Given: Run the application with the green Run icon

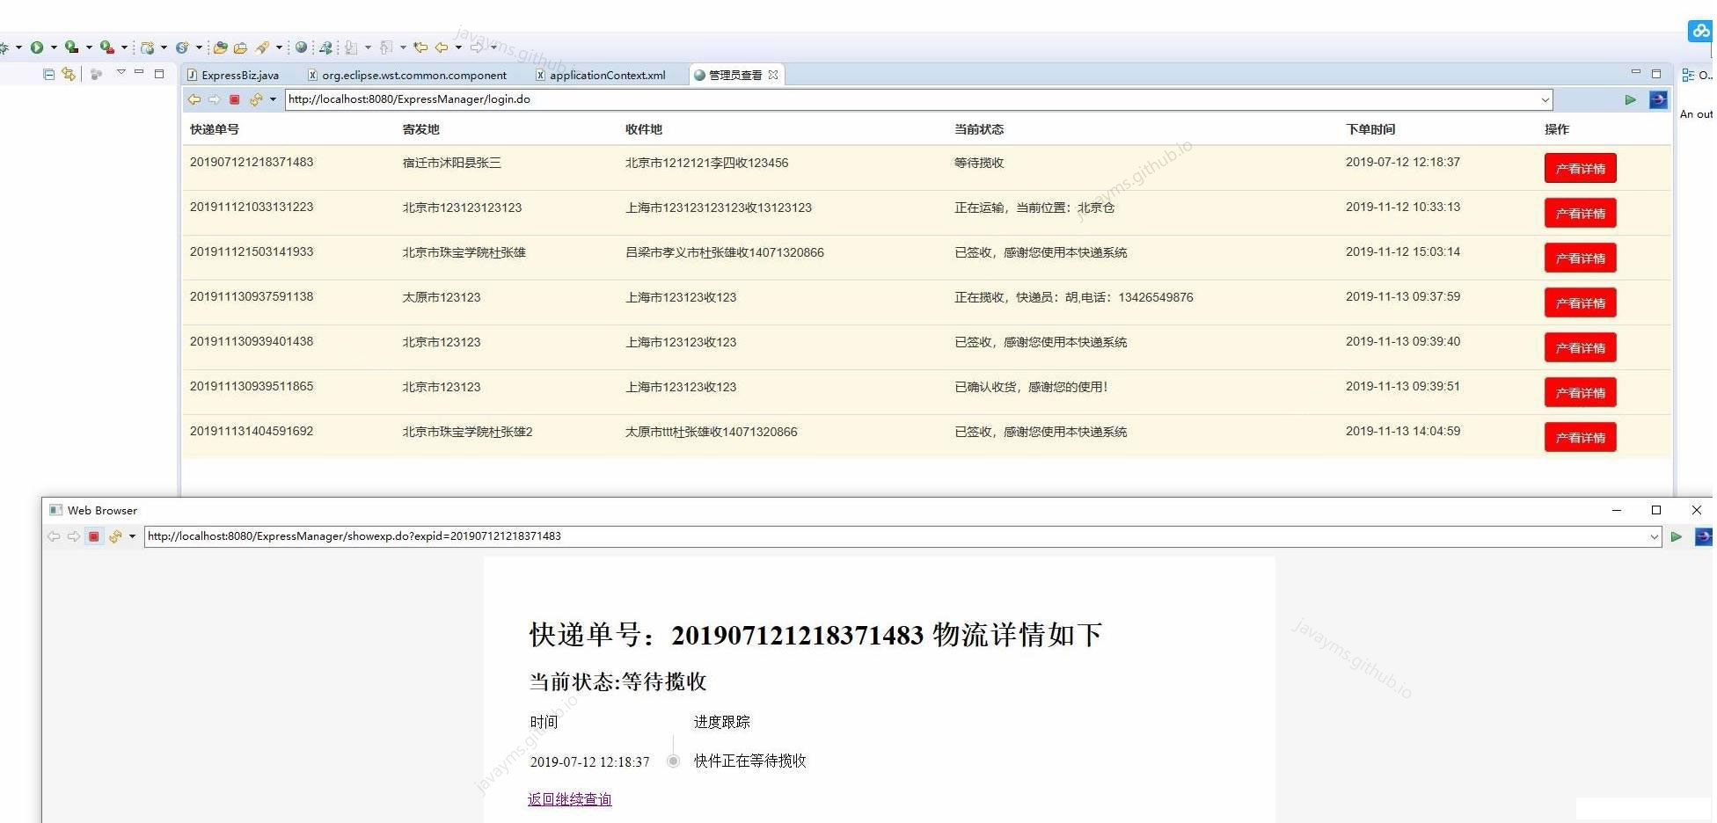Looking at the screenshot, I should (x=37, y=47).
